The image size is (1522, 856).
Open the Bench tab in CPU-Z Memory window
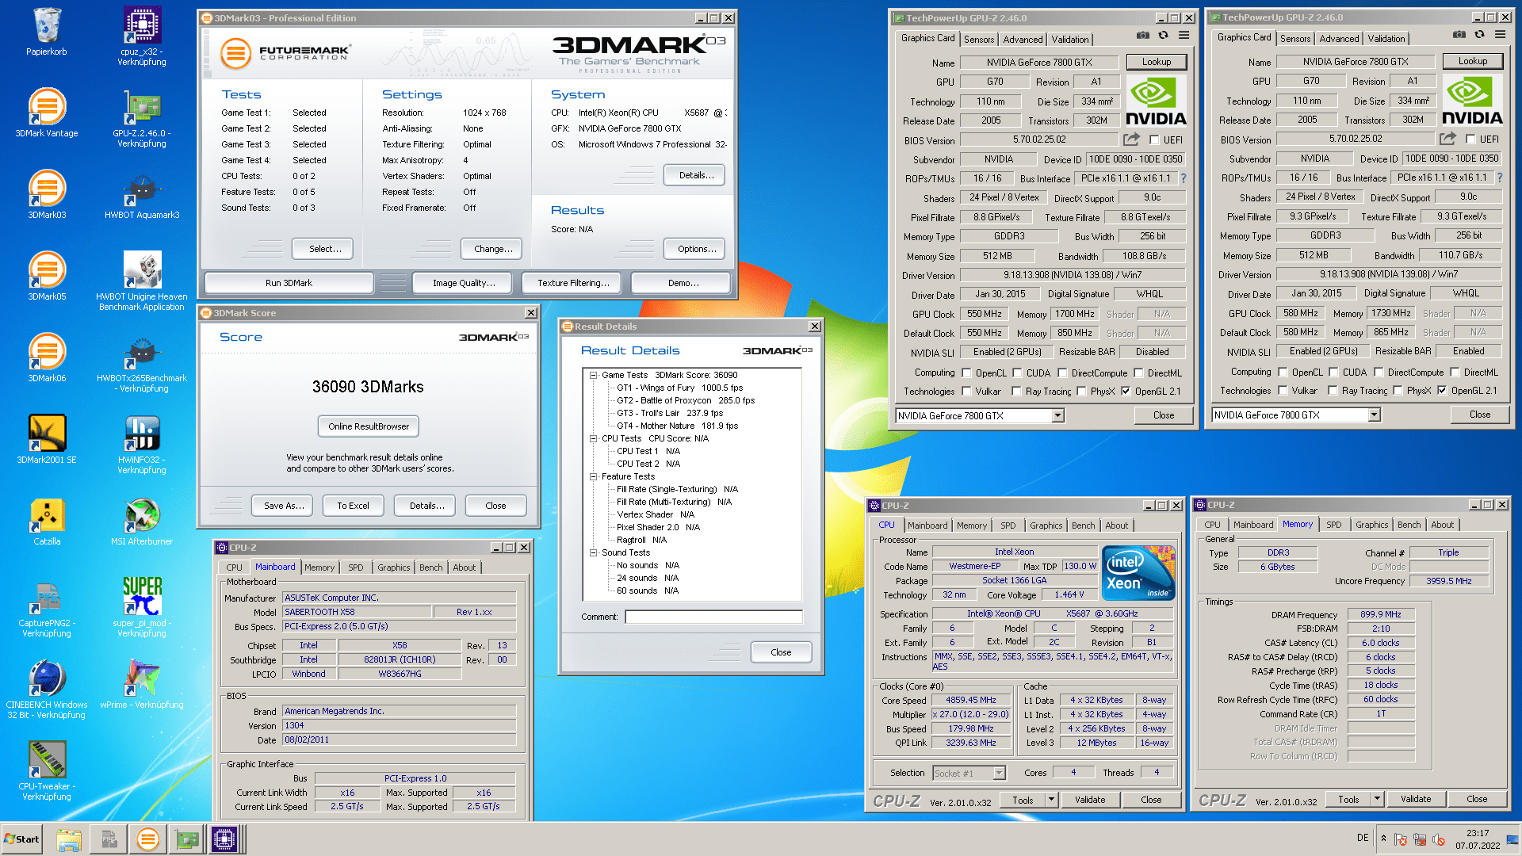tap(1409, 525)
